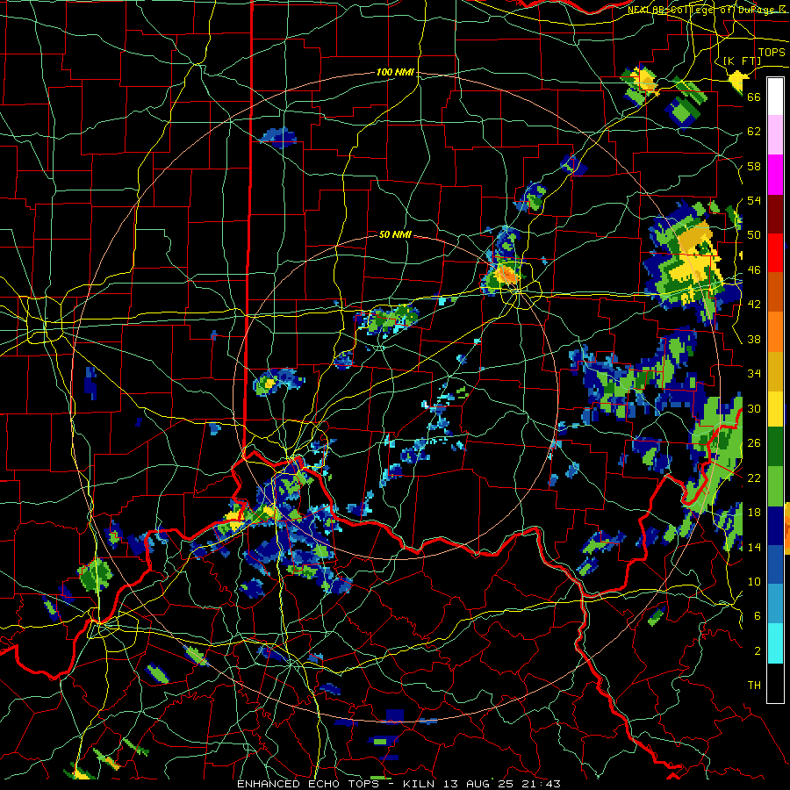
Task: Click the '50 NMI' range ring label
Action: pos(395,234)
